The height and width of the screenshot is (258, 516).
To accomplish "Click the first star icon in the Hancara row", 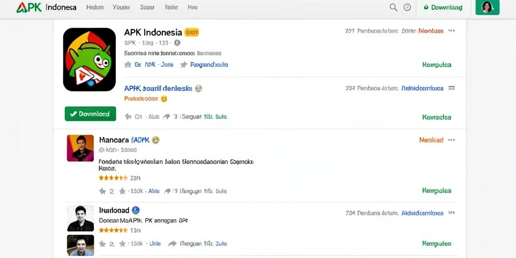I will [102, 191].
